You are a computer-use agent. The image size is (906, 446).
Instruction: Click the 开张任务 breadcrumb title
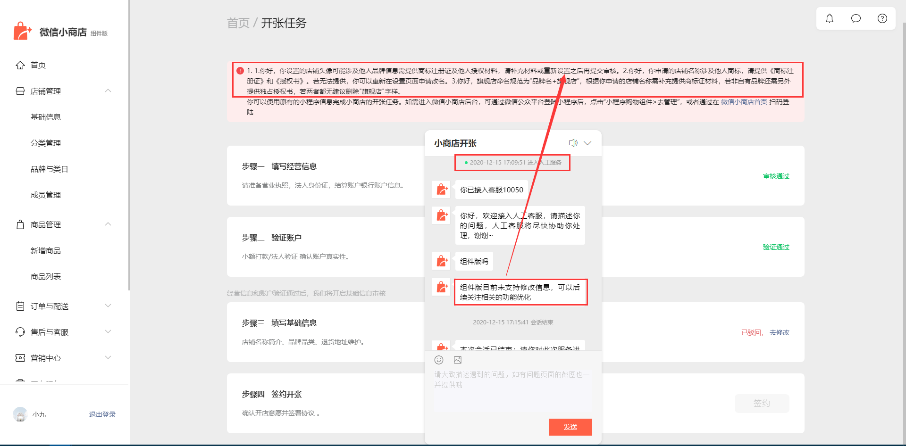point(284,23)
